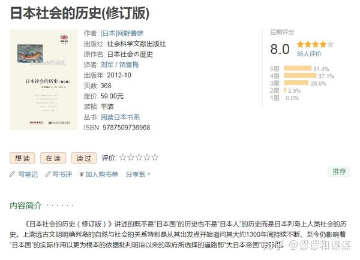
Task: Open author link [日本]网野善彦
Action: [122, 34]
